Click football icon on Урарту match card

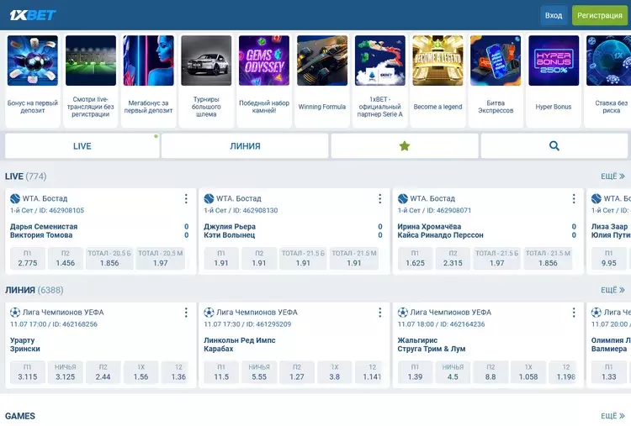tap(15, 313)
